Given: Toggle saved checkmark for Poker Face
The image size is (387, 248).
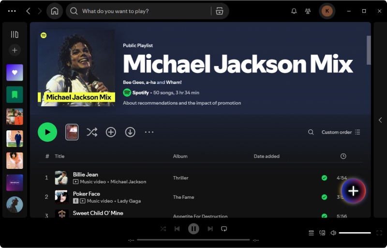Looking at the screenshot, I should tap(324, 197).
